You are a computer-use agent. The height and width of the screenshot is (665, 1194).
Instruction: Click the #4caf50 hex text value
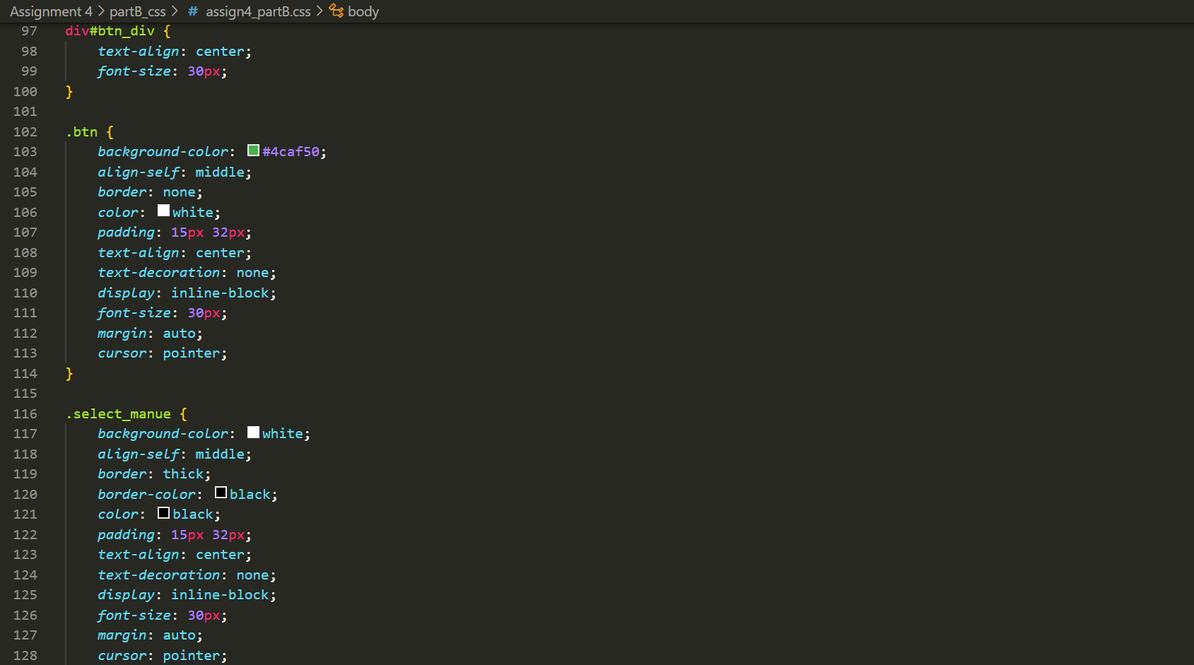tap(291, 151)
